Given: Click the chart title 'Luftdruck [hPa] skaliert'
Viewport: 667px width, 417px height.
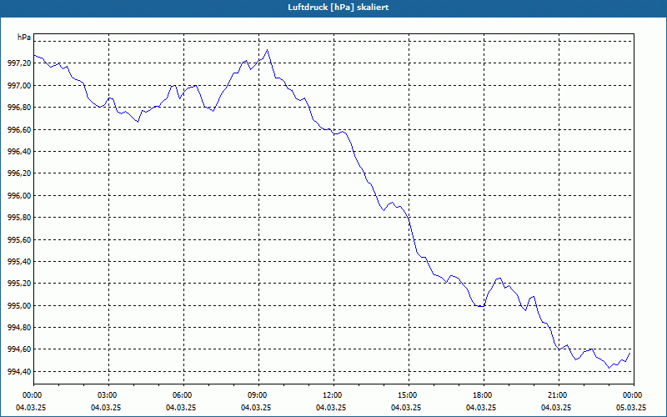Looking at the screenshot, I should [338, 8].
